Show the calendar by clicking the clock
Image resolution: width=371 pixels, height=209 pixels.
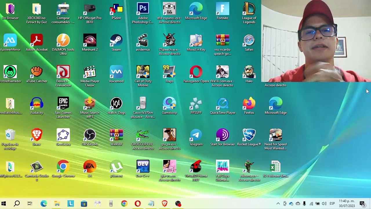coord(347,203)
